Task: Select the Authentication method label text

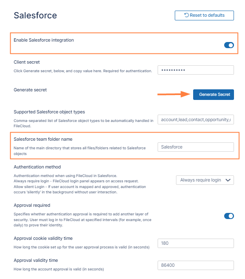Action: (37, 167)
